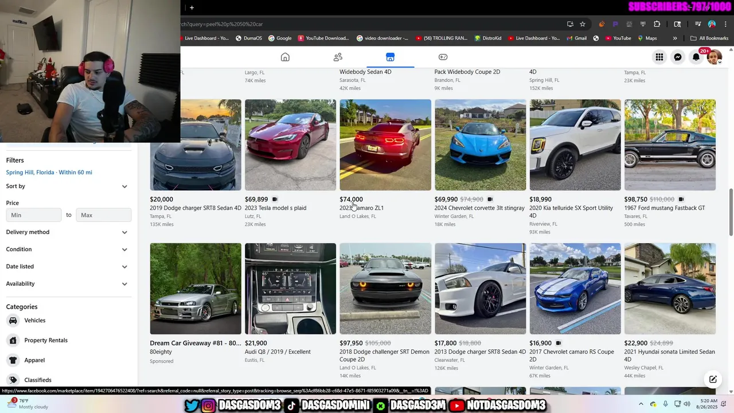The image size is (734, 413).
Task: Click the install app icon in address bar
Action: (x=570, y=24)
